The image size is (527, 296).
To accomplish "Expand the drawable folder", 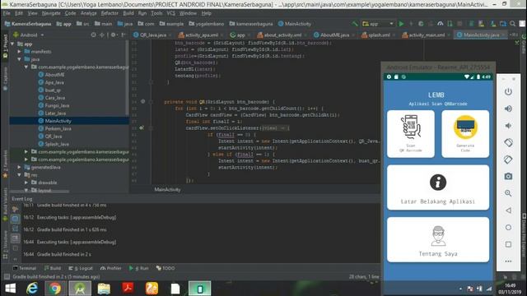I will 26,183.
